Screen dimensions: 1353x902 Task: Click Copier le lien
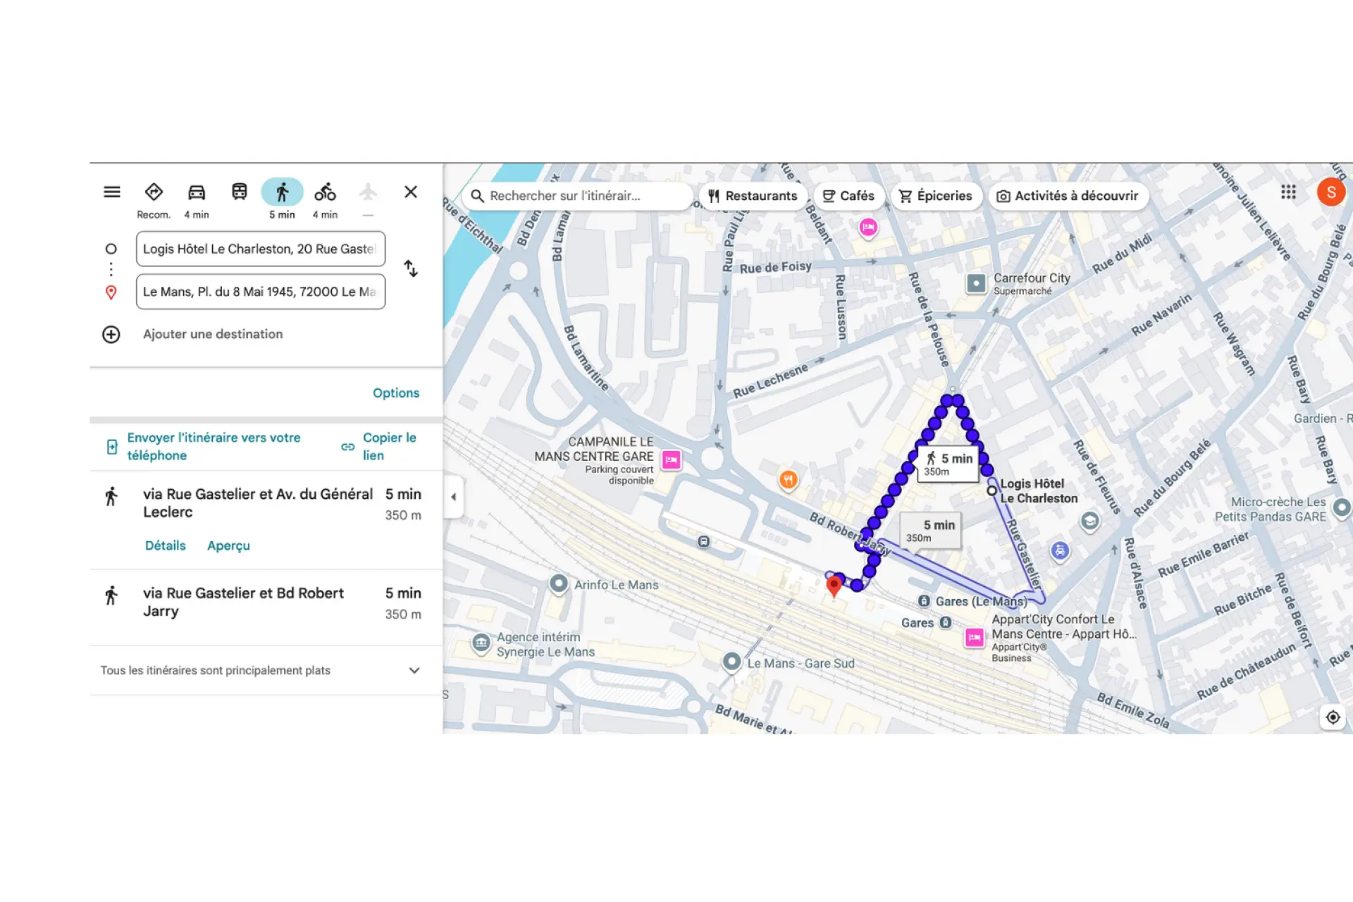388,446
